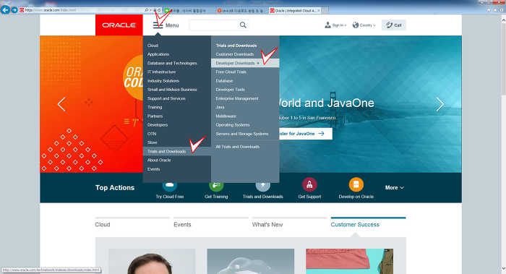
Task: Select OTN in the menu
Action: 152,134
